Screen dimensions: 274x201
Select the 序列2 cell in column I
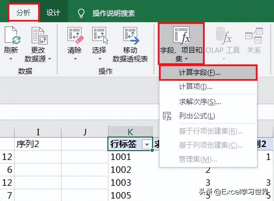click(x=38, y=144)
